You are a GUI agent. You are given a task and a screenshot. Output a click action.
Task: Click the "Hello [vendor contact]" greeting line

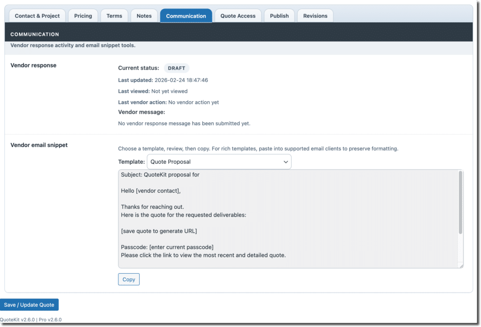151,191
